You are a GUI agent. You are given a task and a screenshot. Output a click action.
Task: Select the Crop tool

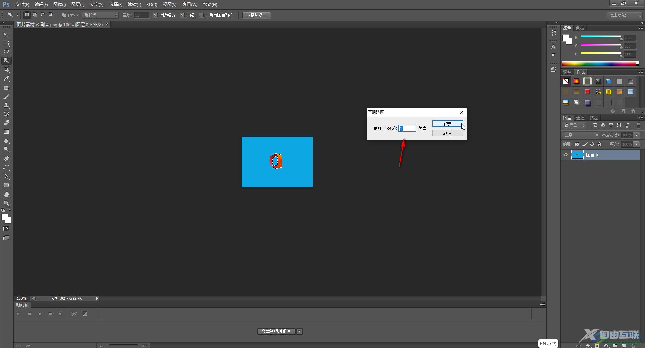pos(6,69)
